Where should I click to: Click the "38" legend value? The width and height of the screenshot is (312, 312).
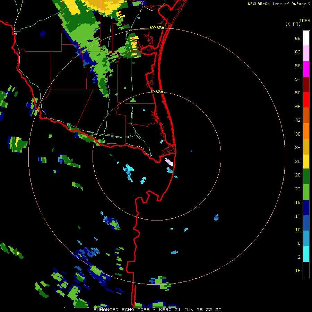tap(298, 134)
